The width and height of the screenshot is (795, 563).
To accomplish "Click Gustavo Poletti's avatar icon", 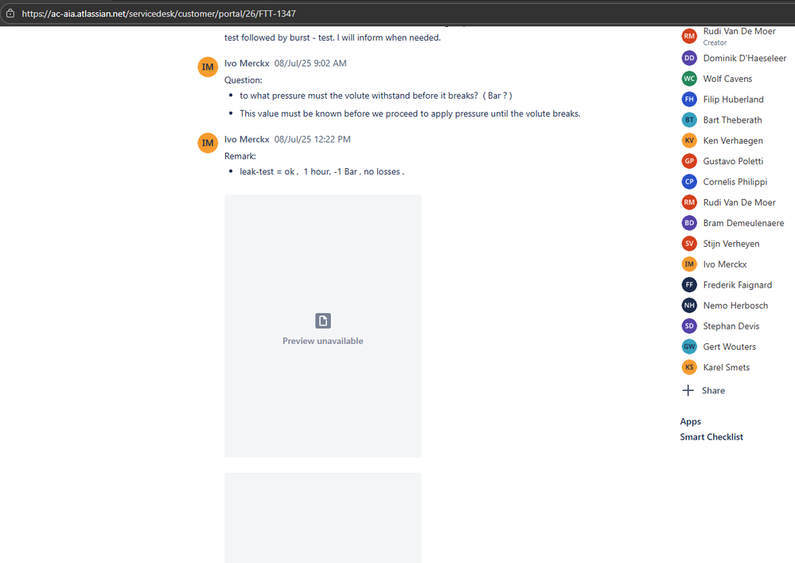I will tap(688, 161).
